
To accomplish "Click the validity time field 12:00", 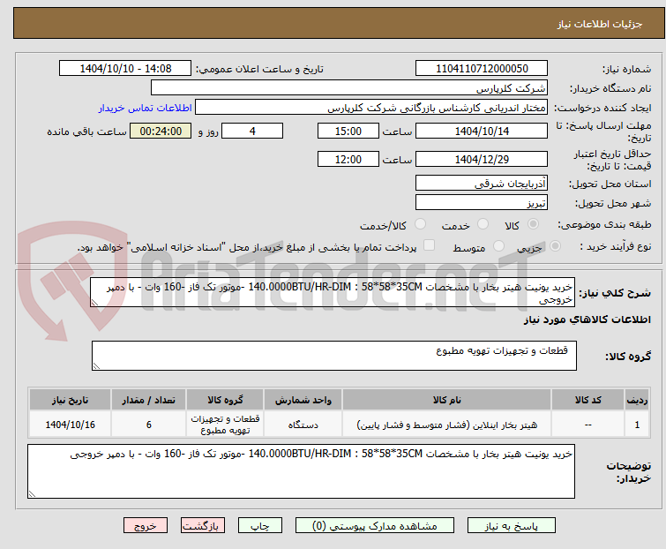I will click(x=348, y=159).
